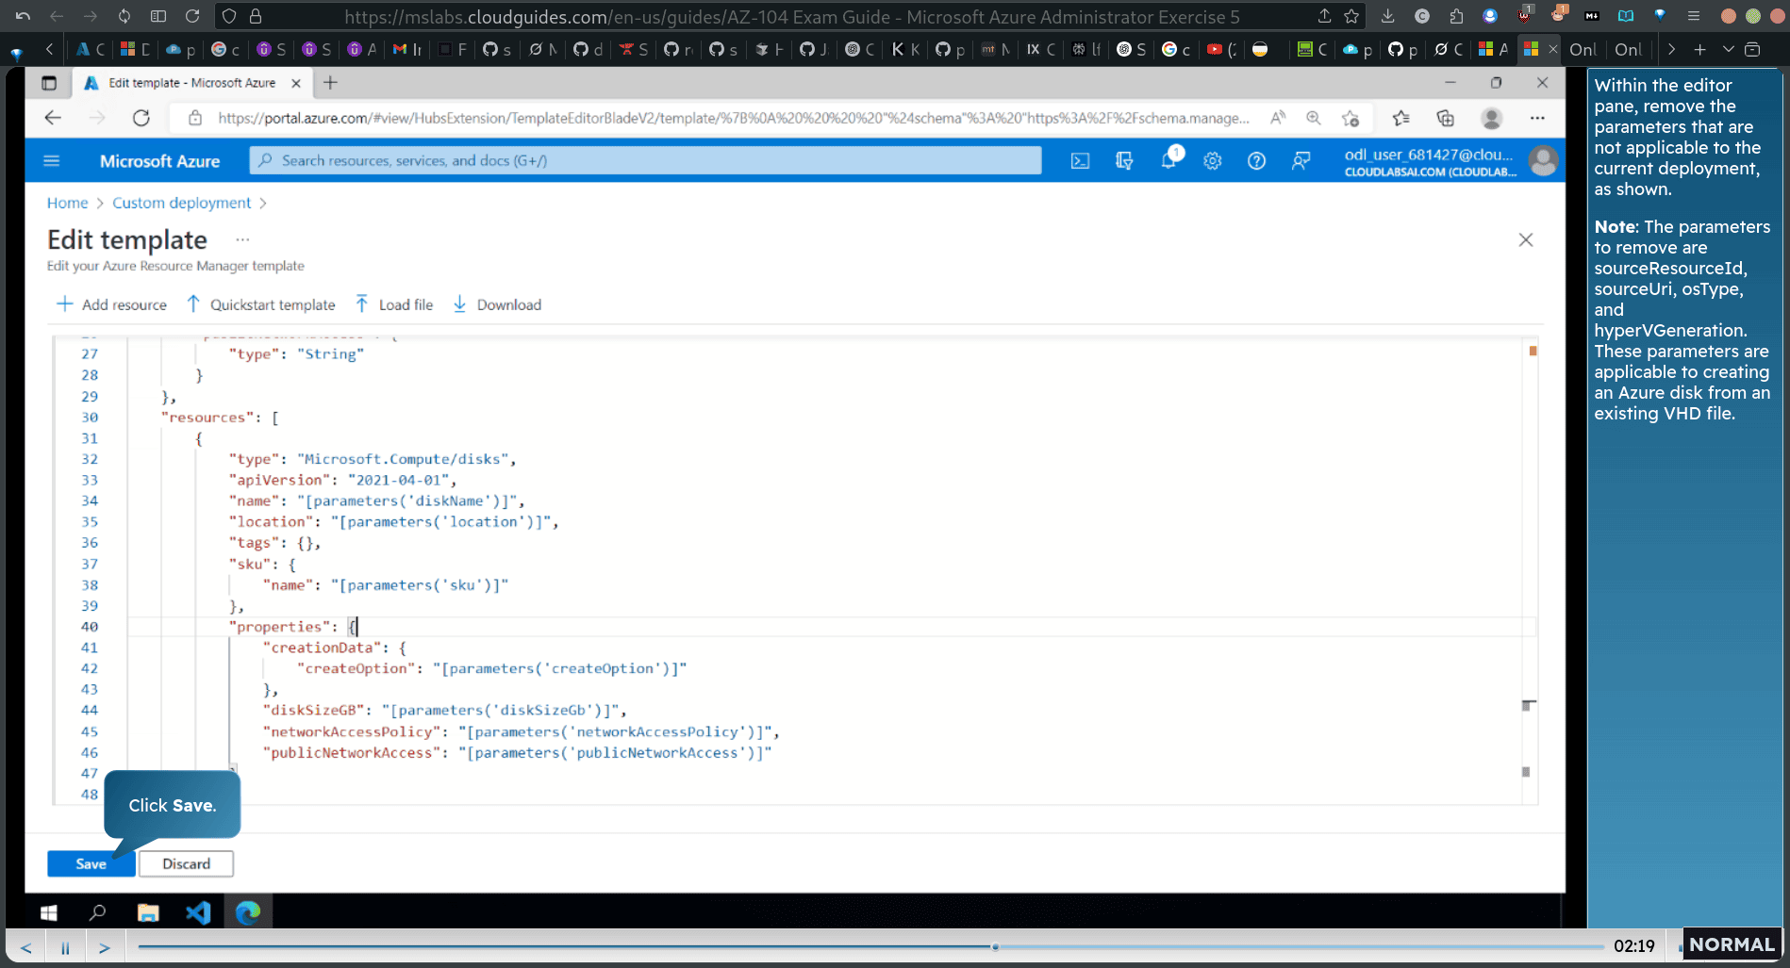Click Edge back arrow in inner browser

tap(53, 118)
